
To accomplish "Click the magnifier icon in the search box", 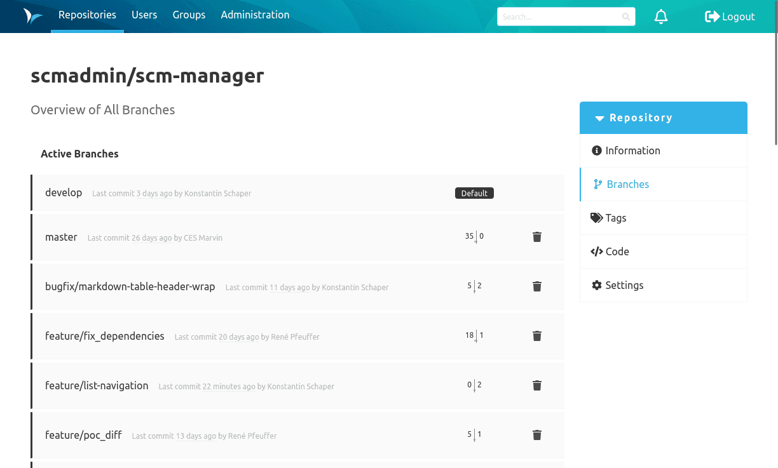I will click(626, 17).
